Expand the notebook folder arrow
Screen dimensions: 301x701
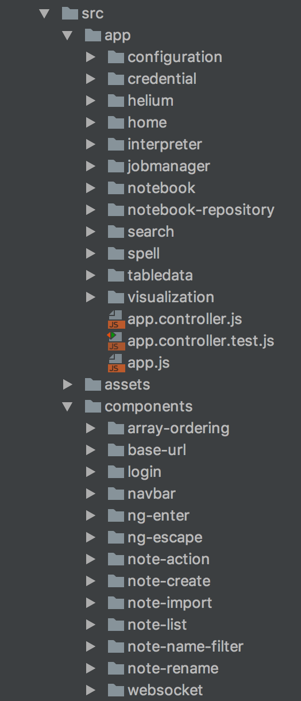point(91,188)
